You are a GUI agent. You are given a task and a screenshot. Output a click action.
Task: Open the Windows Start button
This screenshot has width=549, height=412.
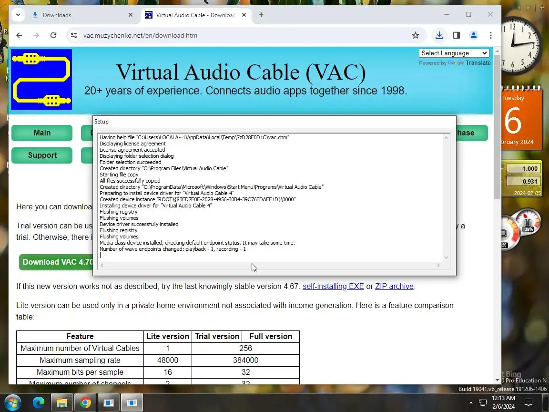point(12,402)
